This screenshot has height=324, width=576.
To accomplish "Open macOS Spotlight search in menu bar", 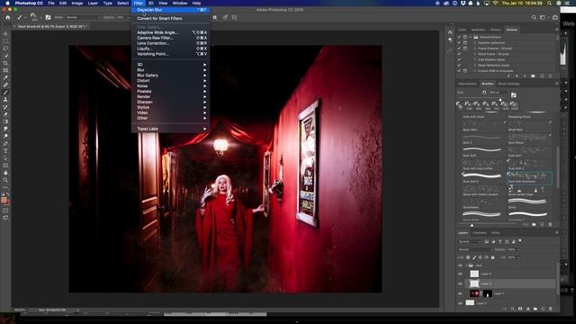I will 549,3.
